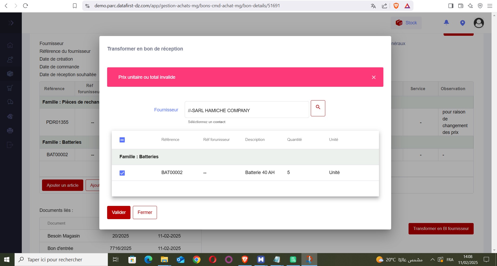Open the notifications bell icon
The height and width of the screenshot is (266, 497).
click(446, 23)
